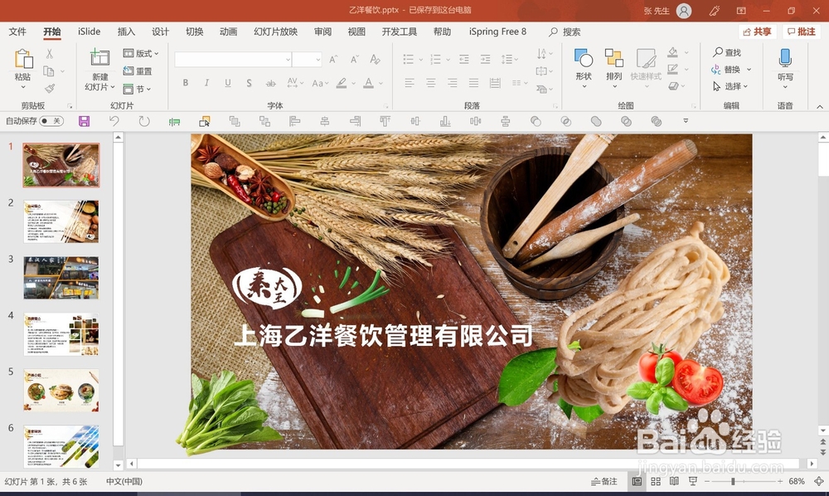This screenshot has height=496, width=829.
Task: Click the purple Save icon in quick toolbar
Action: point(84,121)
